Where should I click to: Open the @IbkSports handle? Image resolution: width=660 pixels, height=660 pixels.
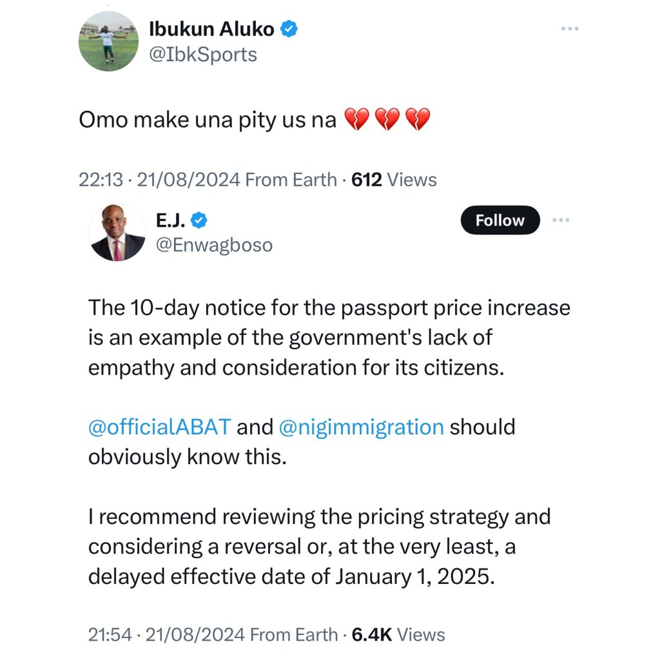(203, 55)
